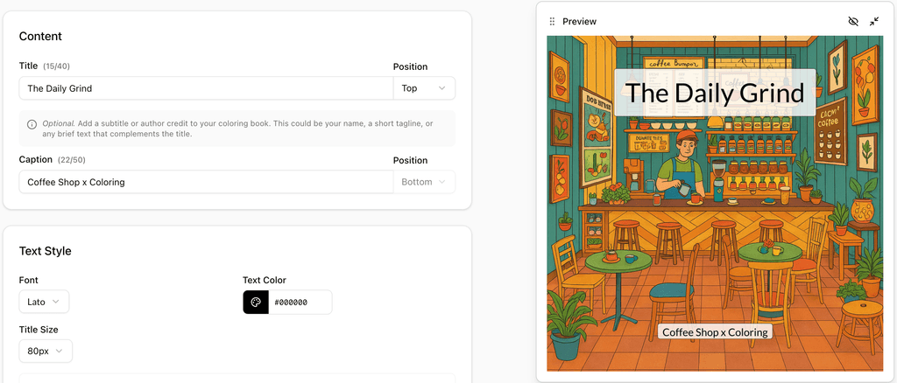Viewport: 897px width, 383px height.
Task: Open the caption Position dropdown set to Bottom
Action: click(x=424, y=182)
